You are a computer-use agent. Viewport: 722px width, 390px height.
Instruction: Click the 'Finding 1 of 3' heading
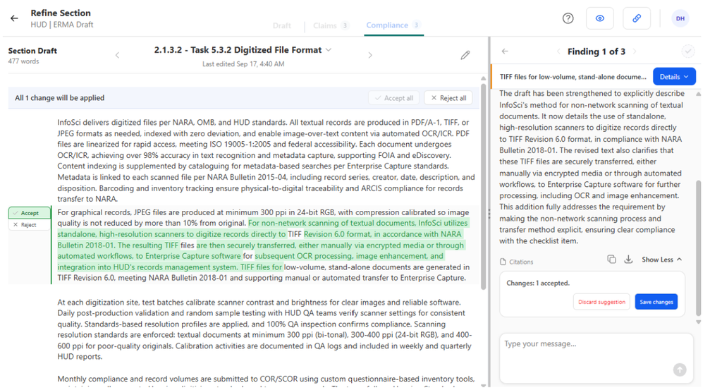pos(596,51)
